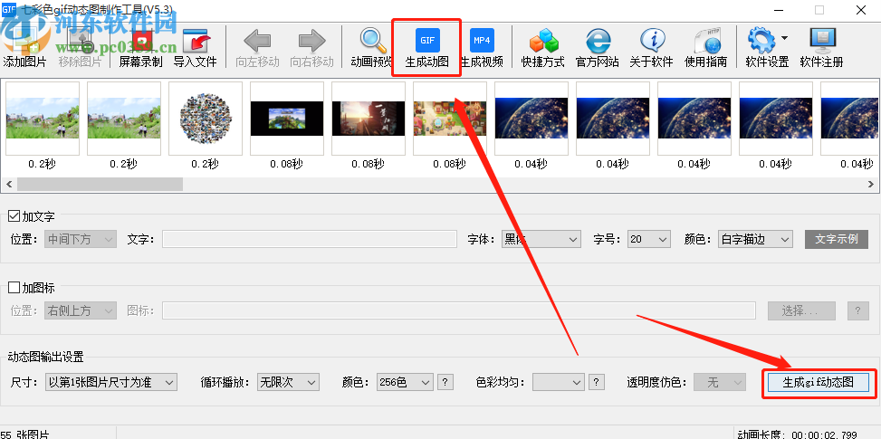
Task: Click the 图标 path input field
Action: (459, 310)
